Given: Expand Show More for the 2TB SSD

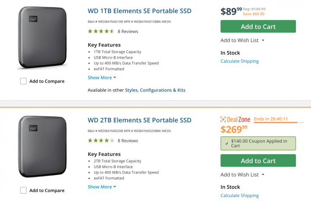Looking at the screenshot, I should (x=102, y=187).
